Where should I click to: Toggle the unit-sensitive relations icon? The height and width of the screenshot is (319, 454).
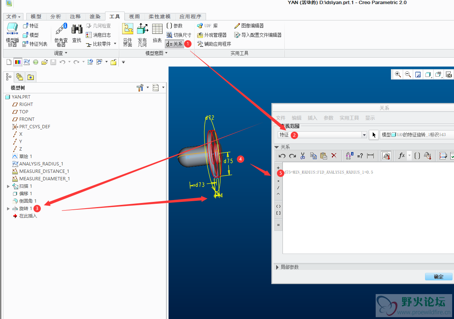pos(386,156)
